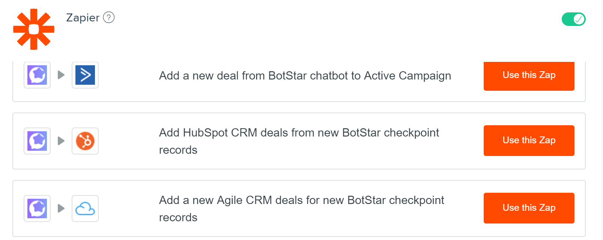The height and width of the screenshot is (240, 603).
Task: Click the BotStar icon in the HubSpot row
Action: pos(37,141)
